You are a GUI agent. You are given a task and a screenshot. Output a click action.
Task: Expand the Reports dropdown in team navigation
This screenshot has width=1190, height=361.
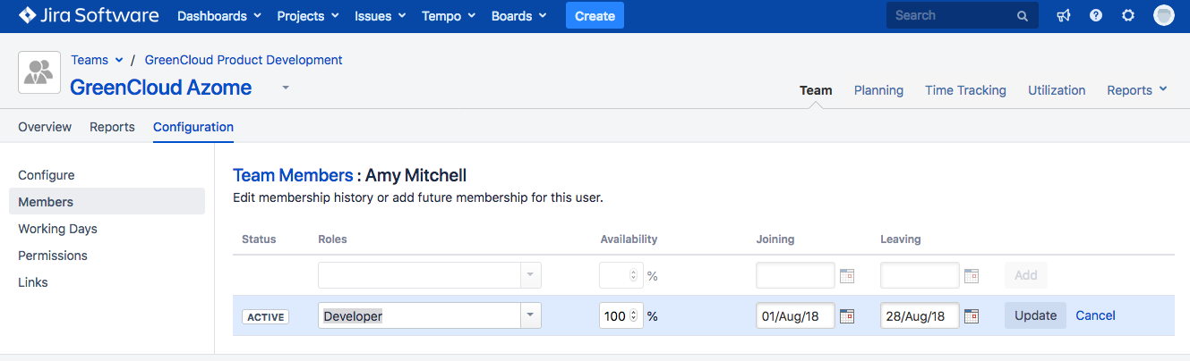click(1137, 90)
